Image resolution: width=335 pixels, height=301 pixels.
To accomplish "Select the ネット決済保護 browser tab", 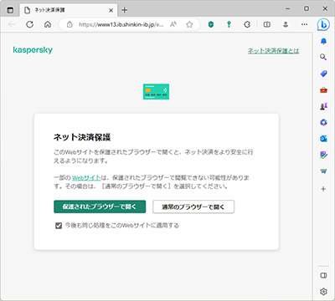I will click(68, 10).
